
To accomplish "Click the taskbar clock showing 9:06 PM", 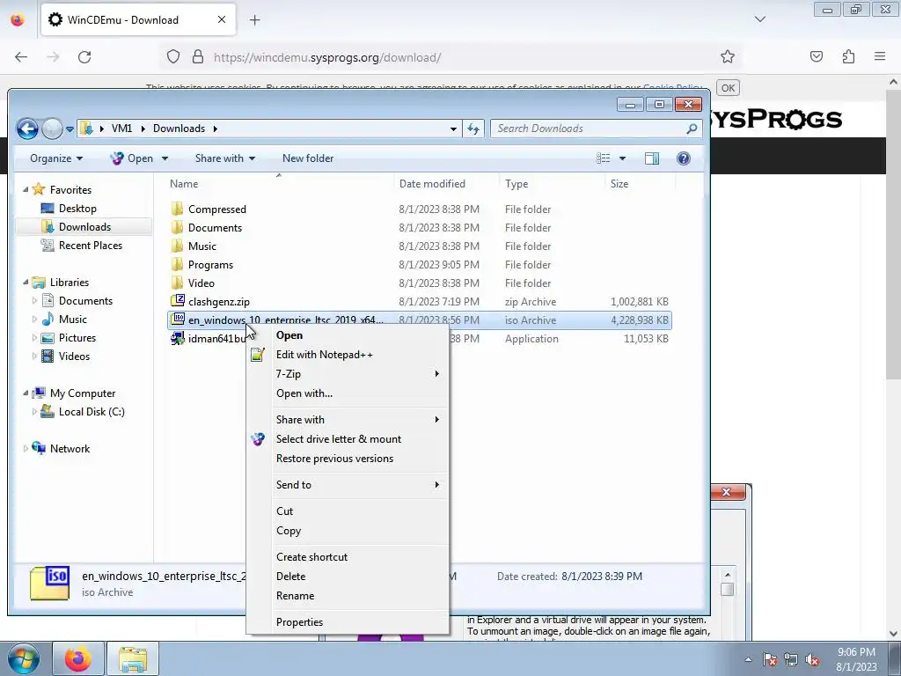I will click(856, 659).
